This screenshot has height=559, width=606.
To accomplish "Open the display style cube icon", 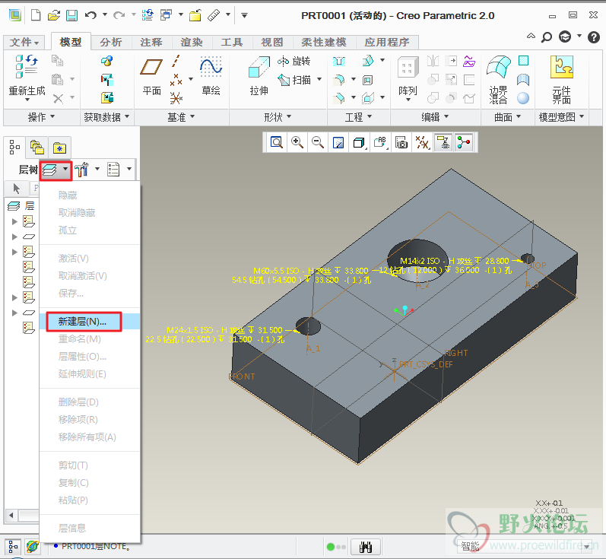I will [x=359, y=142].
